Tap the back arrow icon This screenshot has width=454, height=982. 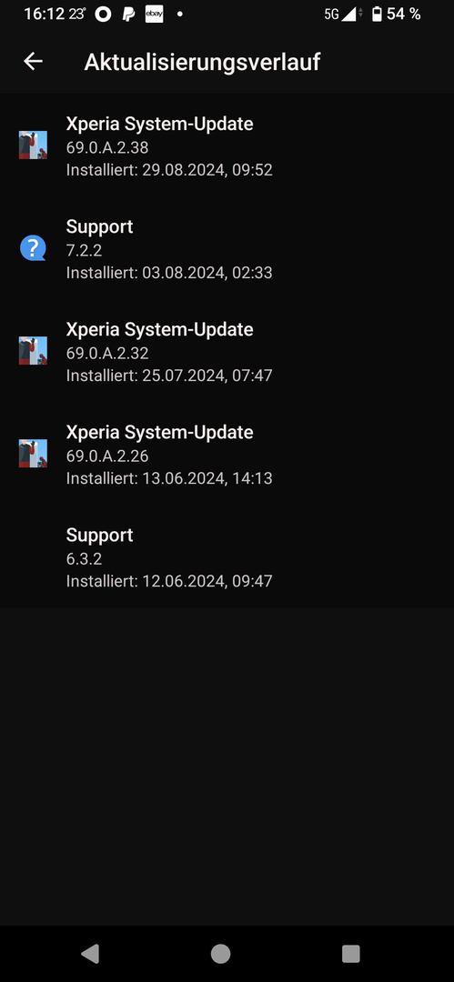click(x=33, y=61)
